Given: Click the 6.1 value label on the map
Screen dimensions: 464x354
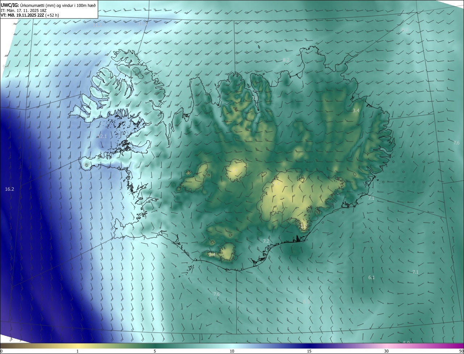Looking at the screenshot, I should [x=372, y=278].
